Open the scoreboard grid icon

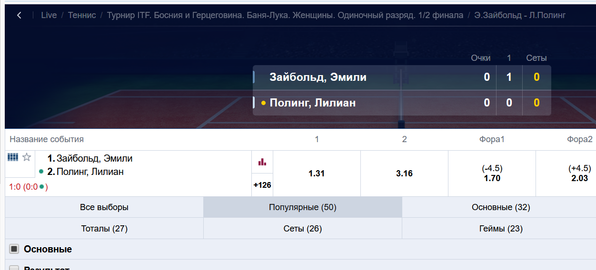(x=13, y=157)
